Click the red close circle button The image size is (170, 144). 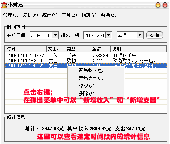(165, 5)
